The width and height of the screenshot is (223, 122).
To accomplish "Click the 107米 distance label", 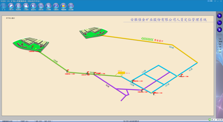I will click(167, 85).
